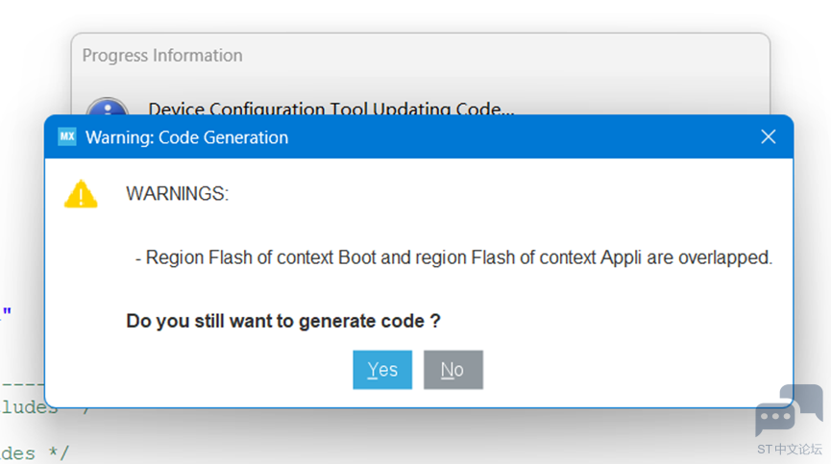
Task: Click the blue info icon in Progress Information
Action: click(x=107, y=107)
